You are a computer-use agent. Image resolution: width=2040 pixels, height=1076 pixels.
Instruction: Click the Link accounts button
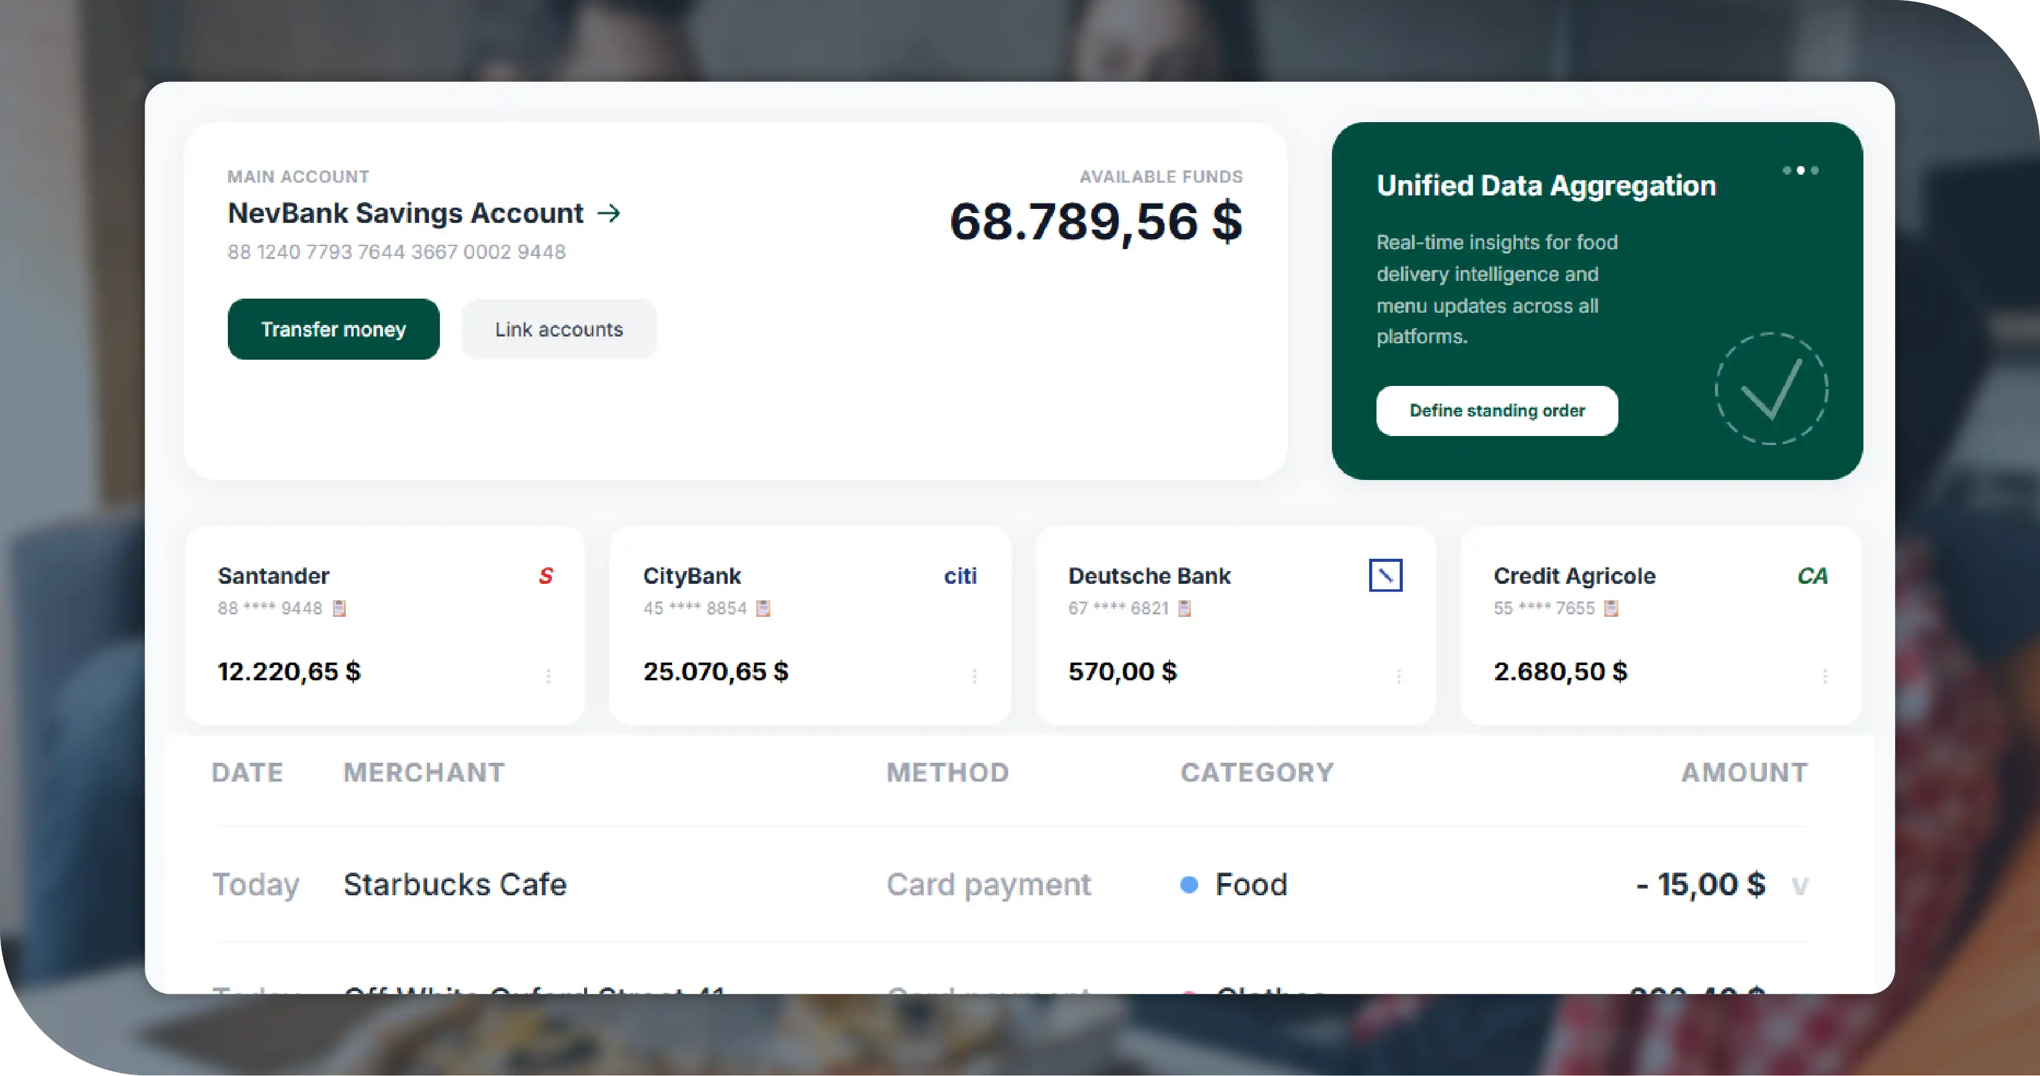pyautogui.click(x=559, y=329)
